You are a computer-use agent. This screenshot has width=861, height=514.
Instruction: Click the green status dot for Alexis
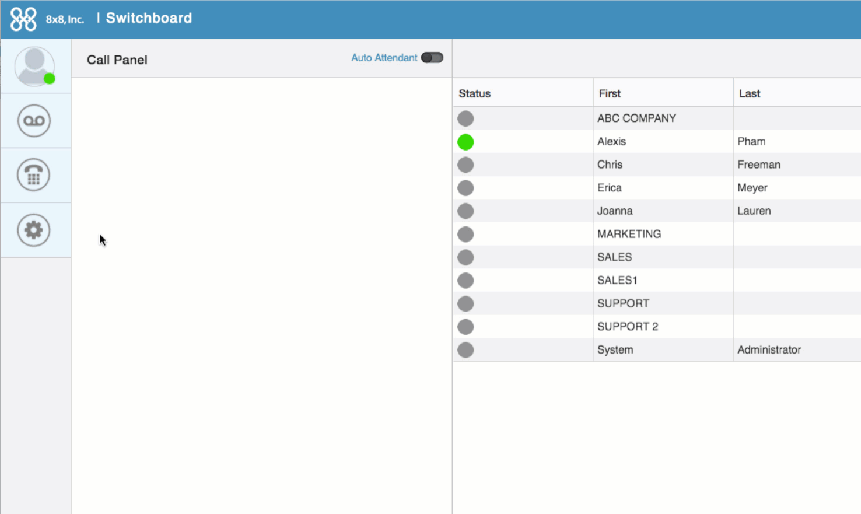pyautogui.click(x=466, y=142)
